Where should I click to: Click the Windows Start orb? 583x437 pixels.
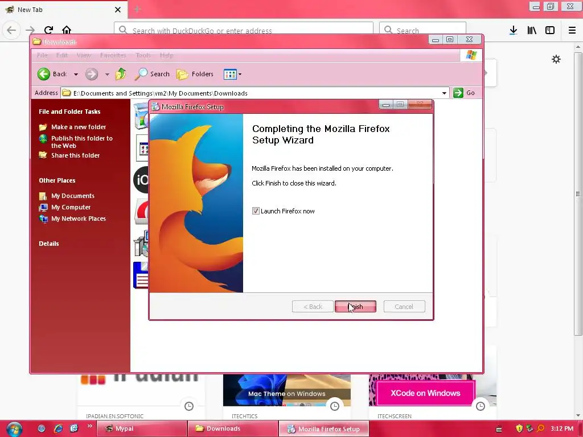tap(14, 429)
